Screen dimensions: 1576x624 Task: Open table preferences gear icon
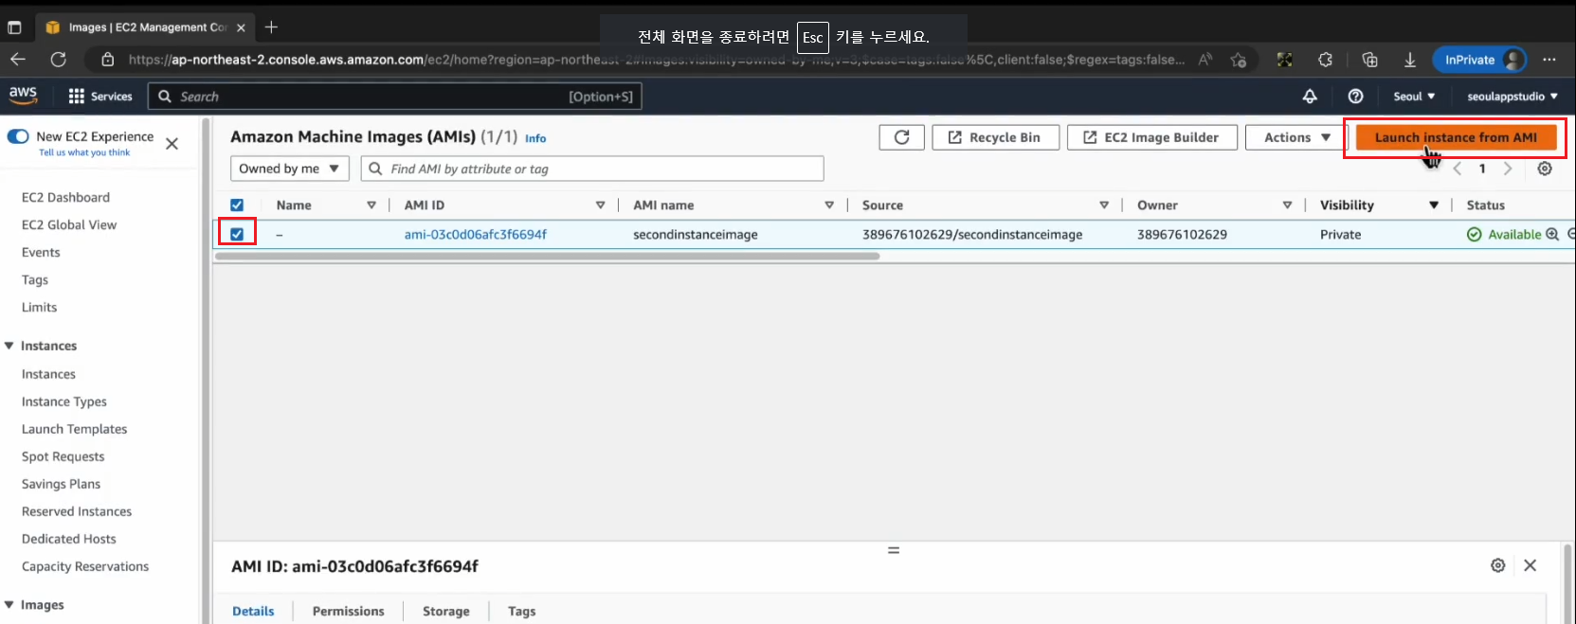[x=1545, y=169]
